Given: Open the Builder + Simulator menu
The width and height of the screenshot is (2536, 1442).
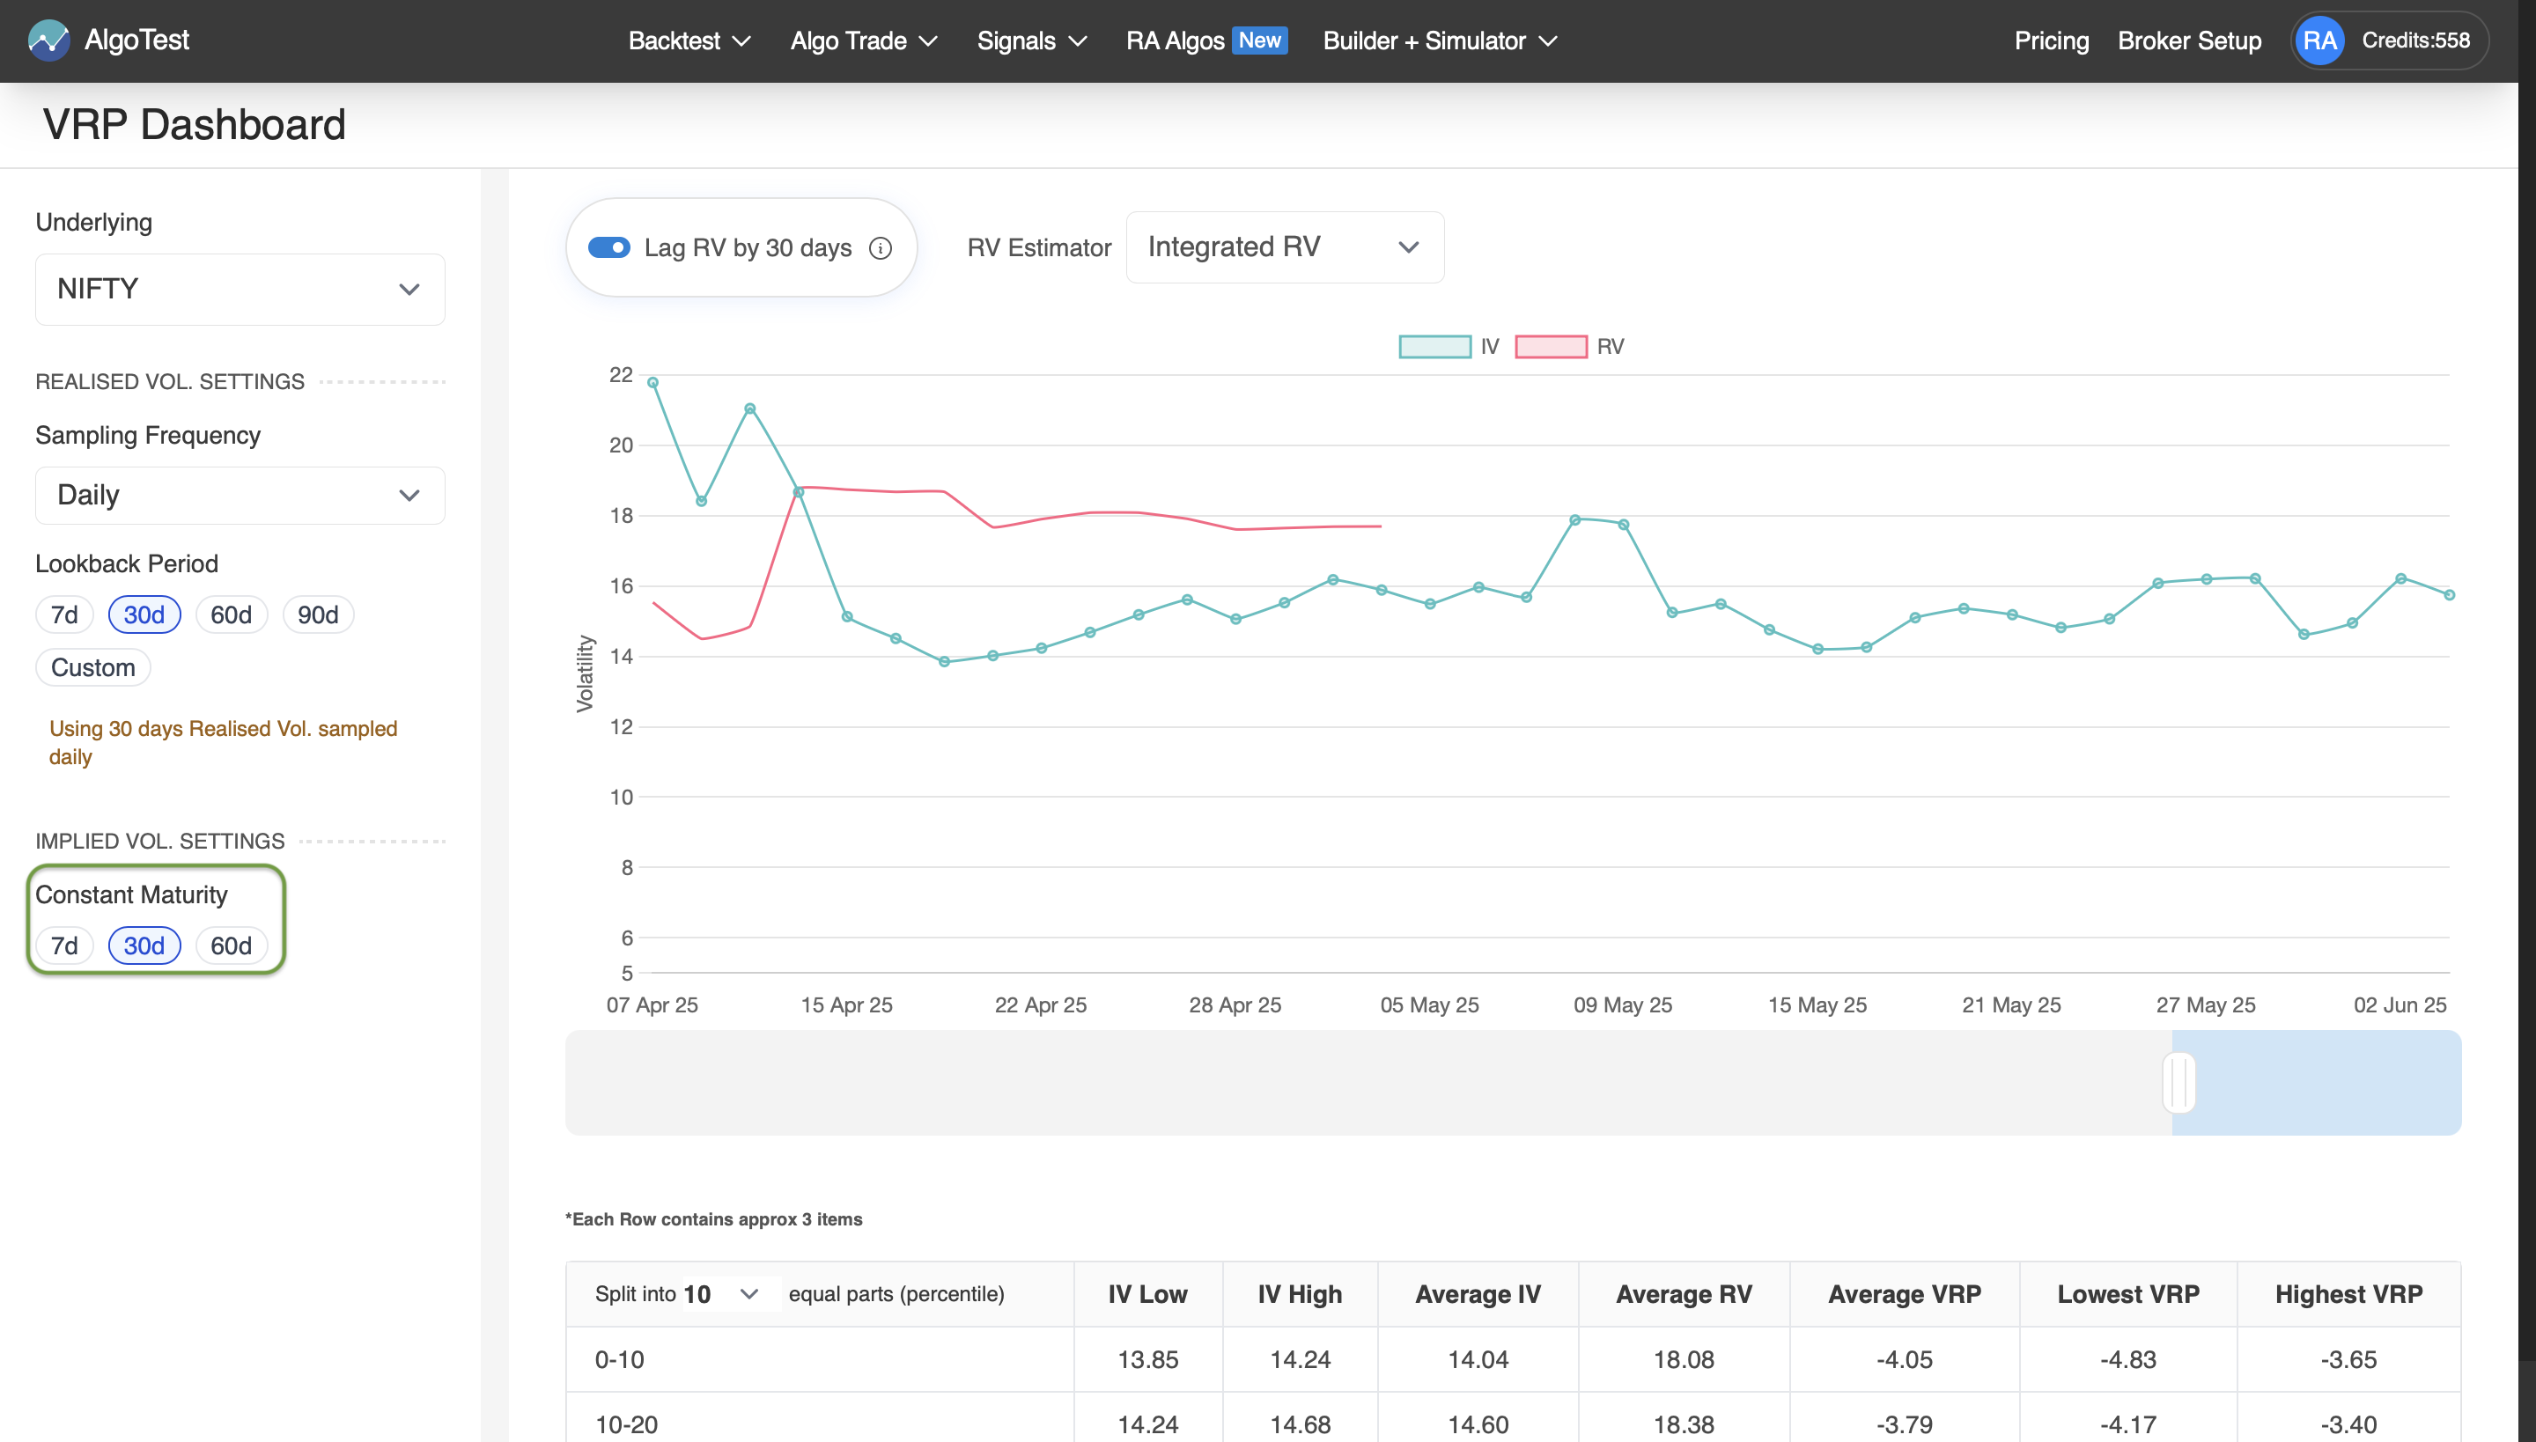Looking at the screenshot, I should 1439,40.
